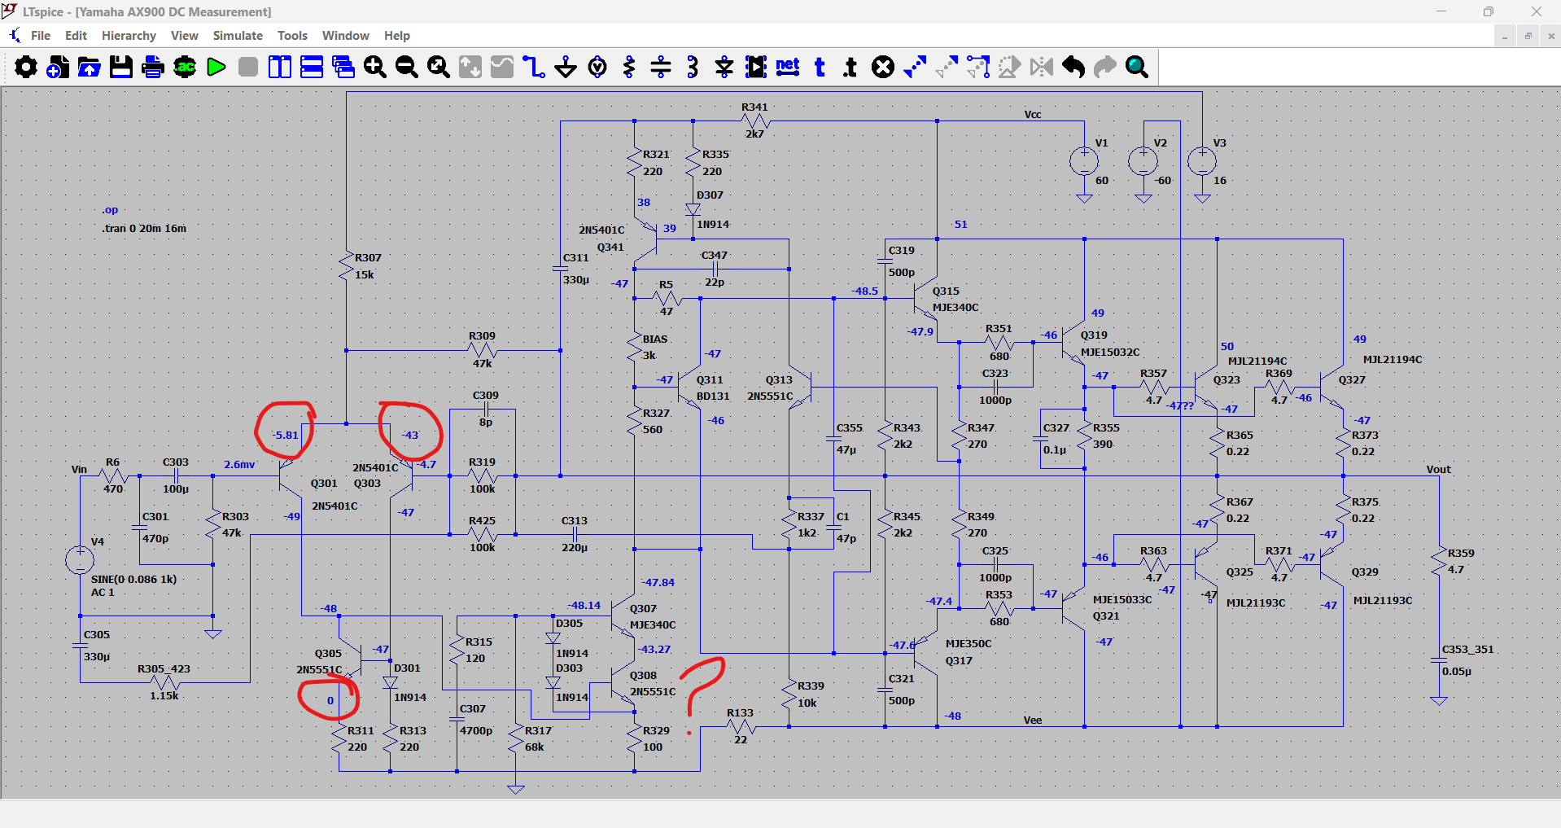This screenshot has width=1561, height=828.
Task: Undo the last action
Action: pyautogui.click(x=1073, y=67)
